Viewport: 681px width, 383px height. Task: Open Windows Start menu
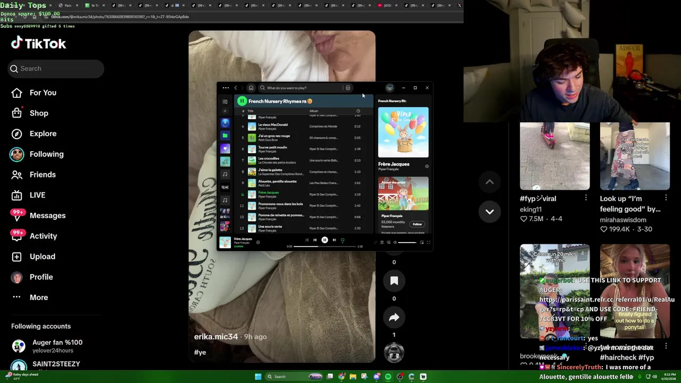pos(258,377)
